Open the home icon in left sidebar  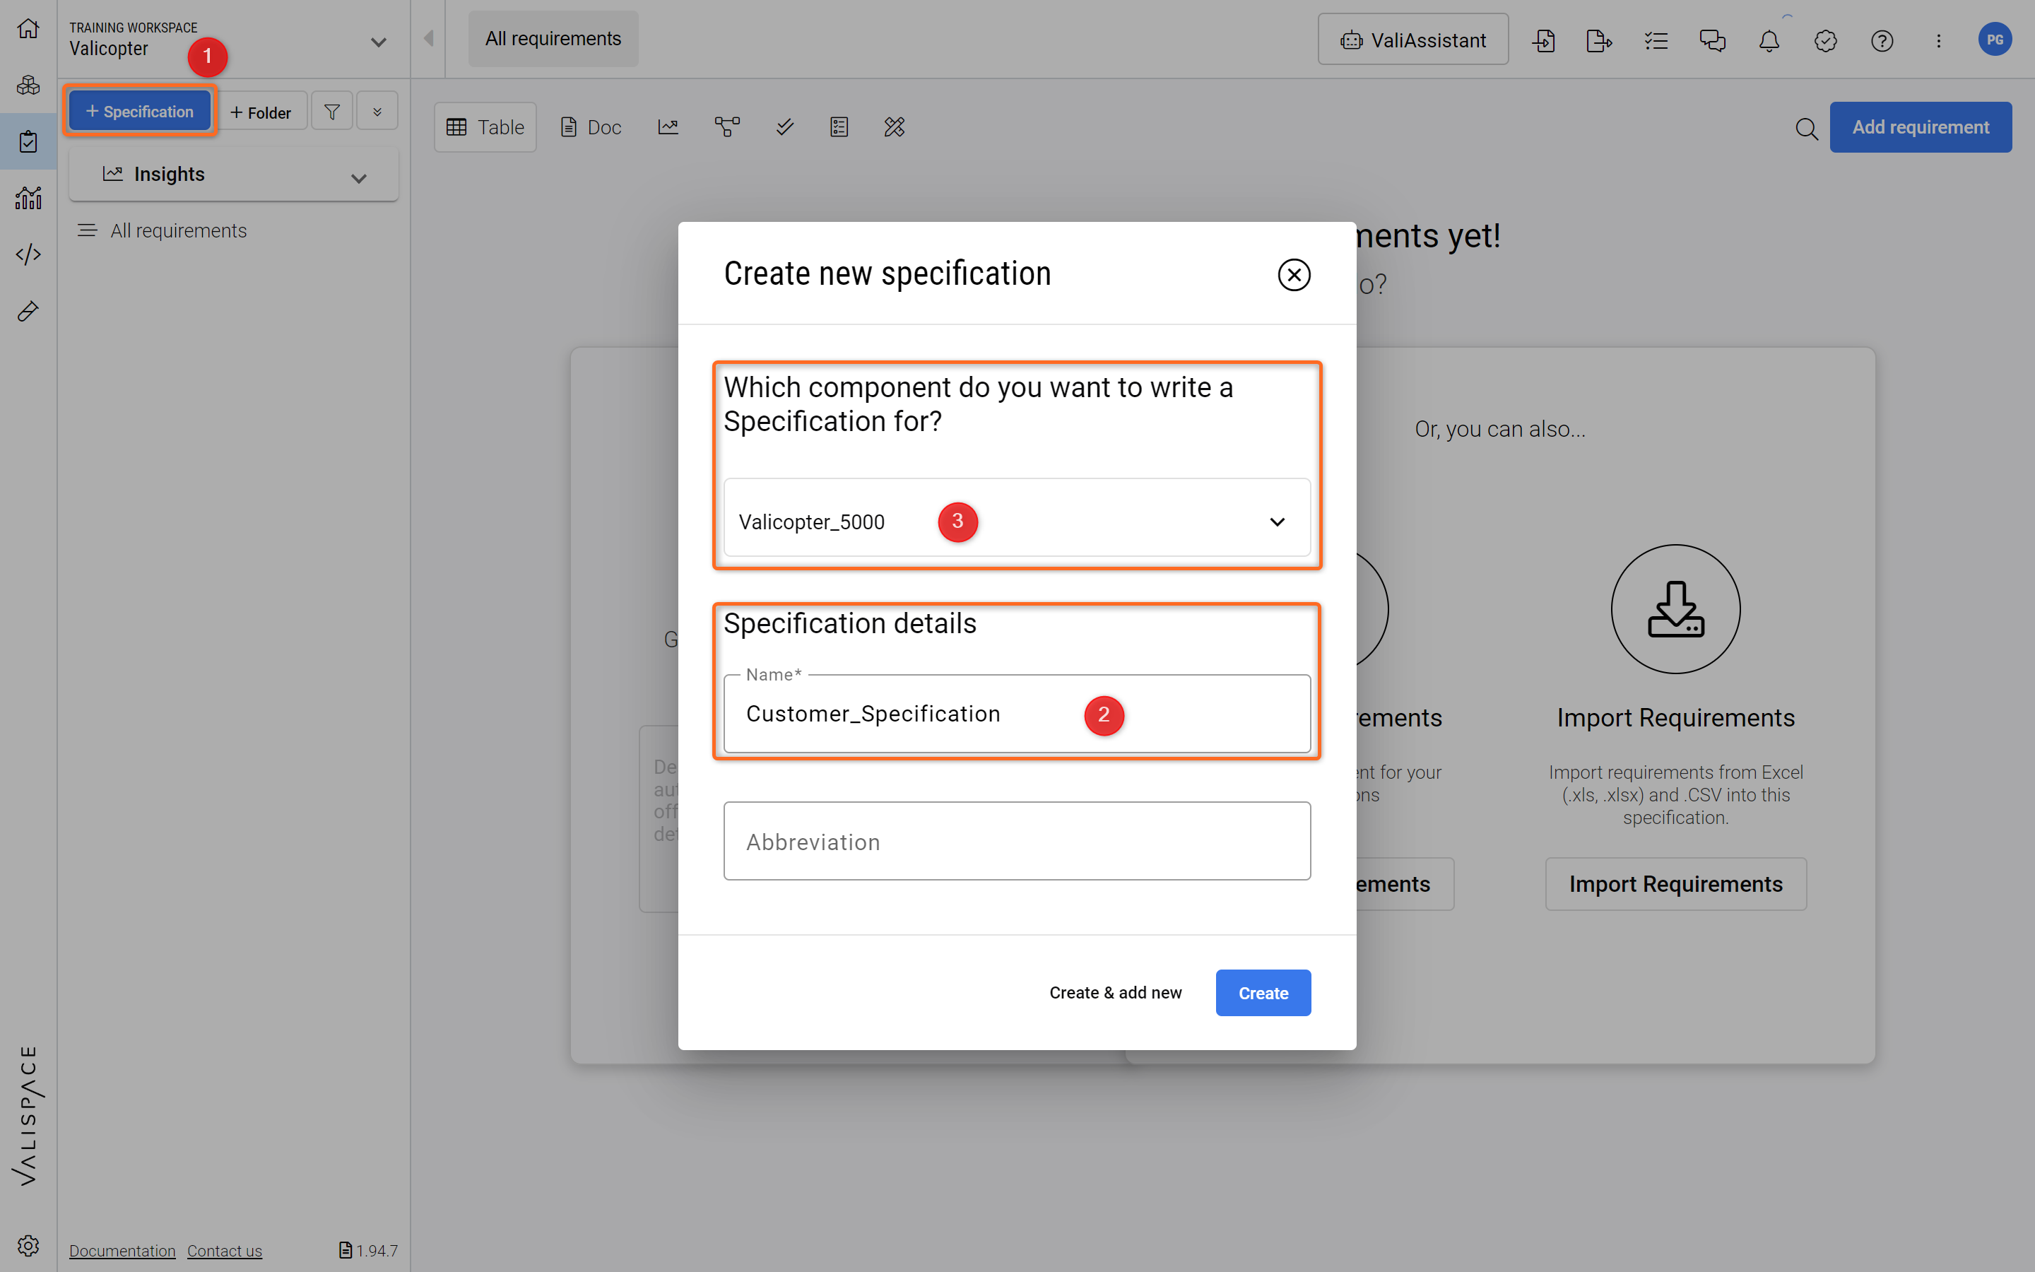pos(28,28)
